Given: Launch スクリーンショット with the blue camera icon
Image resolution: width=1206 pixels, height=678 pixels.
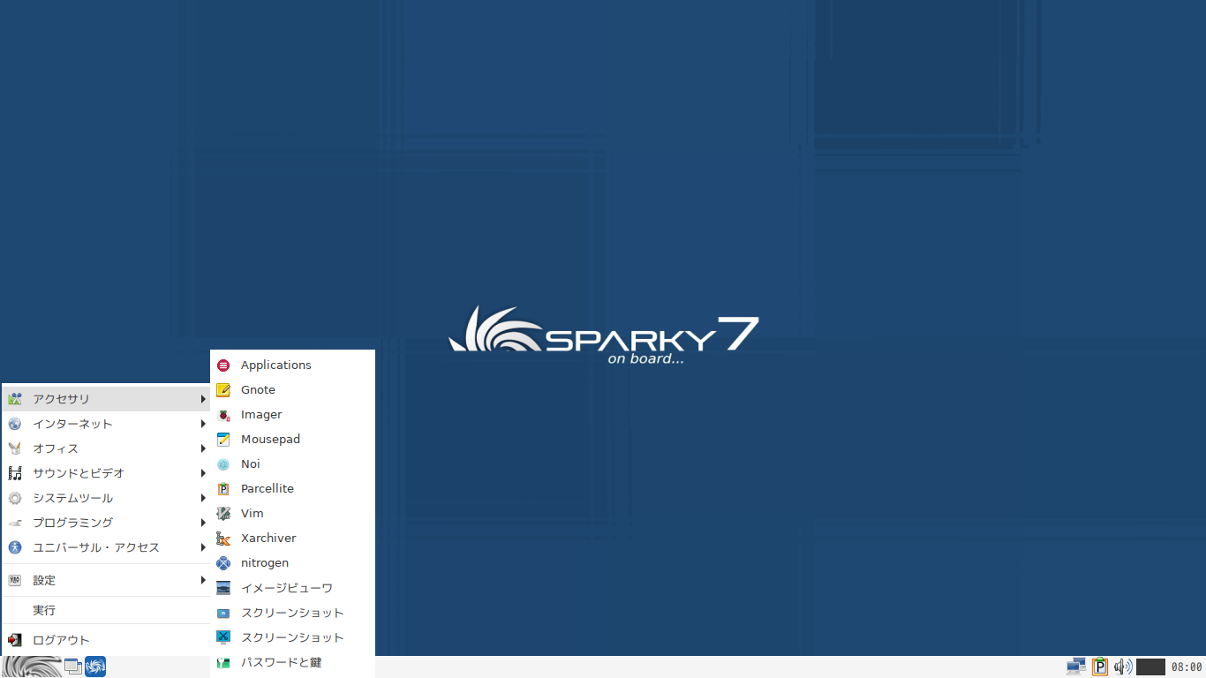Looking at the screenshot, I should pyautogui.click(x=292, y=612).
